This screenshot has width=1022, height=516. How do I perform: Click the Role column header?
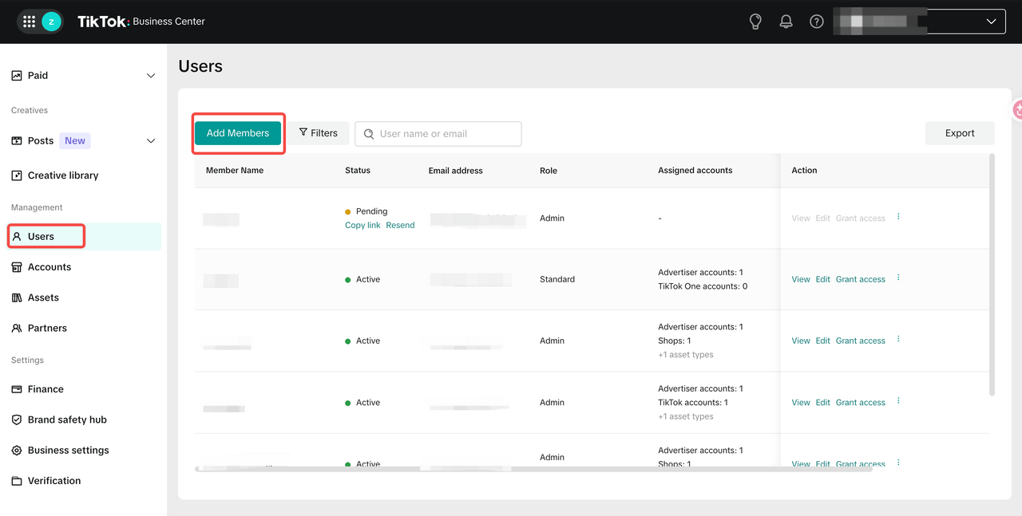[549, 171]
